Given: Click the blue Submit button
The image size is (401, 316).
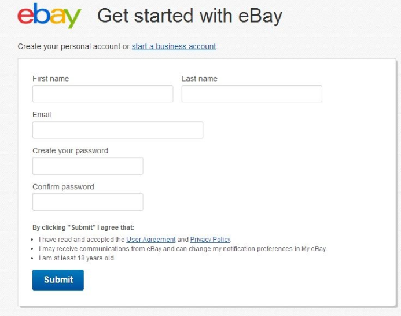Looking at the screenshot, I should 58,280.
